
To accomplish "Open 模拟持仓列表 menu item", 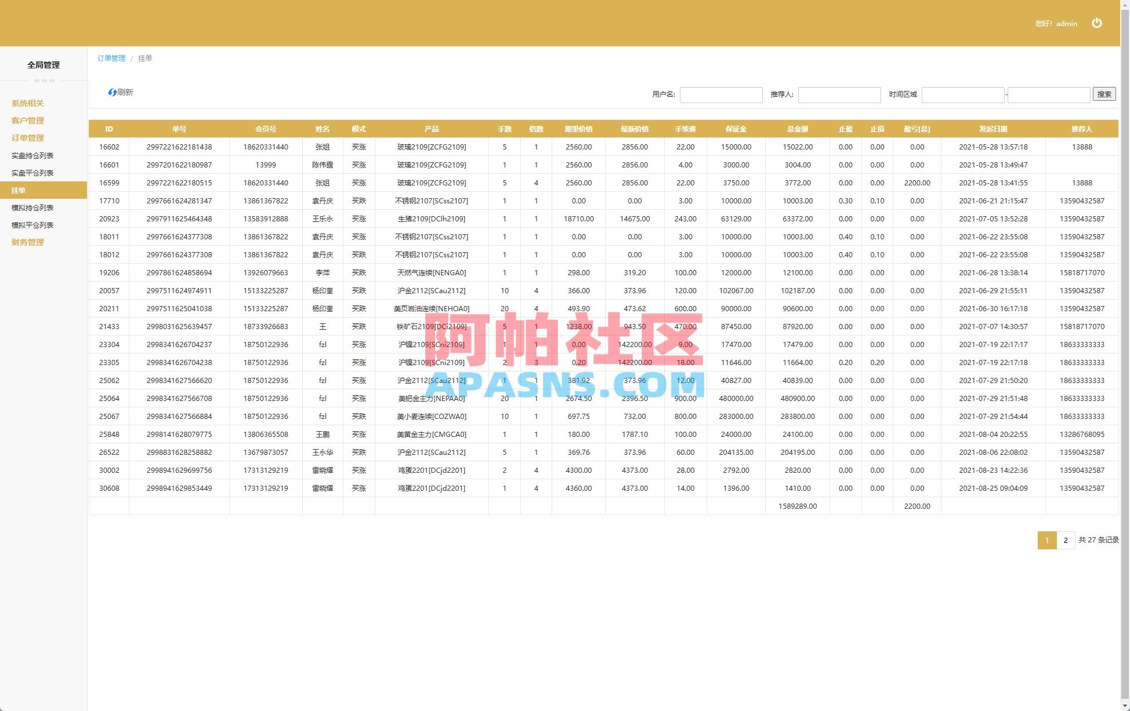I will click(32, 207).
